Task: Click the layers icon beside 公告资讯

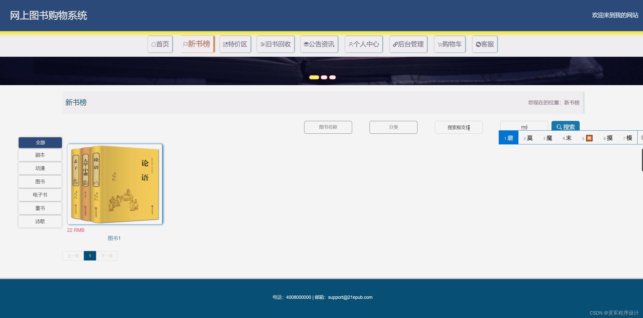Action: (x=306, y=44)
